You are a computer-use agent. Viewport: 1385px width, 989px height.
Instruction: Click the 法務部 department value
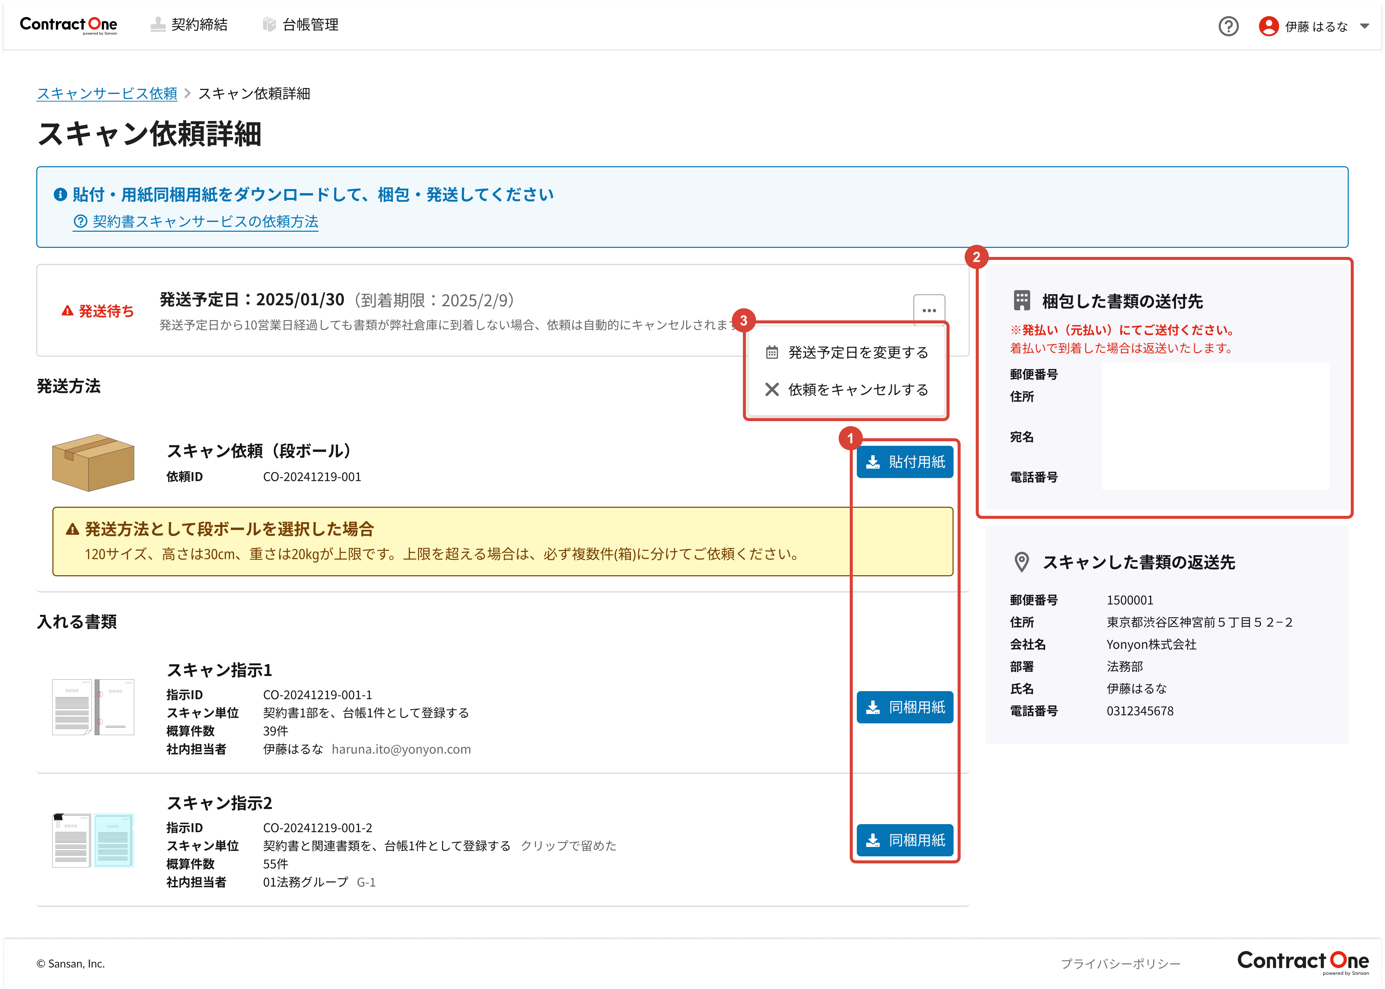click(1124, 666)
